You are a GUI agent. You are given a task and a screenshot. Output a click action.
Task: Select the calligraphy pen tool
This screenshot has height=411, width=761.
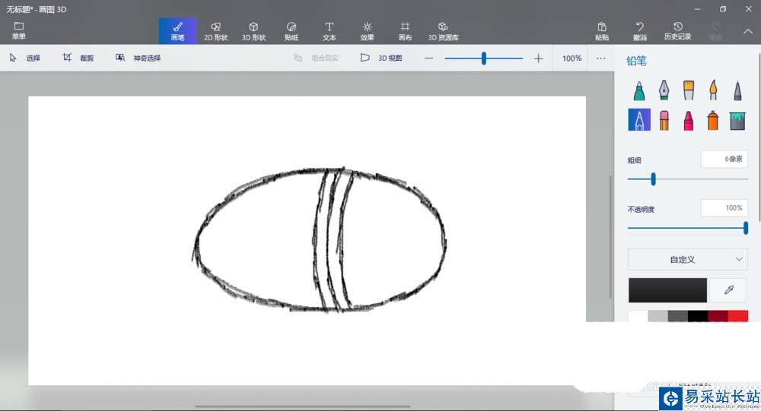(664, 90)
